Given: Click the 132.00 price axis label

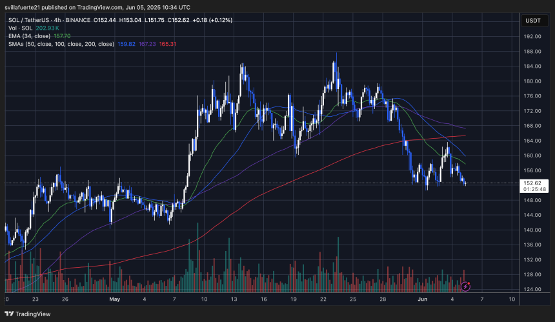Looking at the screenshot, I should (532, 259).
